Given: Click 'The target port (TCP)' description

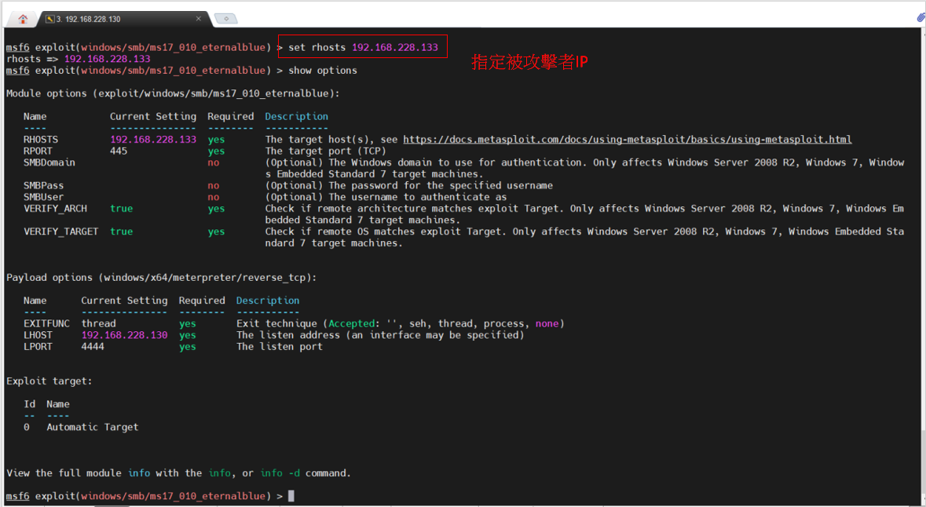Looking at the screenshot, I should [325, 151].
